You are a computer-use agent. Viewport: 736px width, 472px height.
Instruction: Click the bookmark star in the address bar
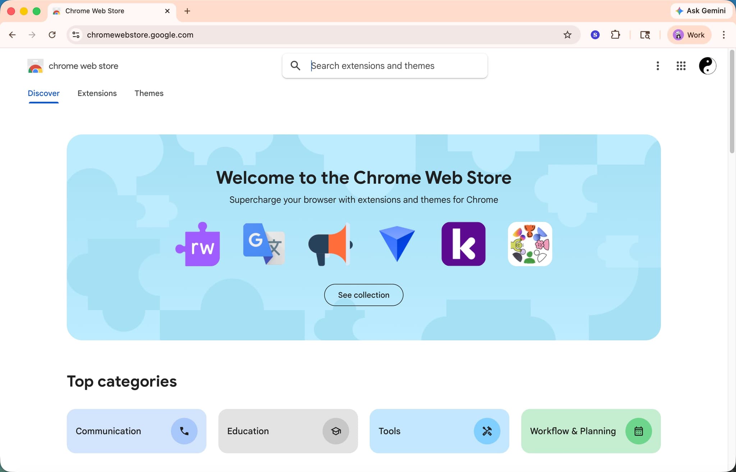(567, 34)
